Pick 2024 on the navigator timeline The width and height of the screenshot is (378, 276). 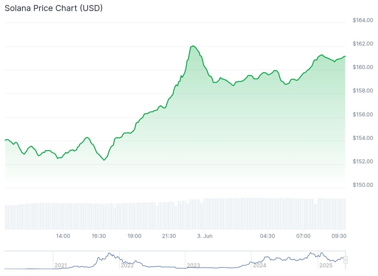(259, 265)
